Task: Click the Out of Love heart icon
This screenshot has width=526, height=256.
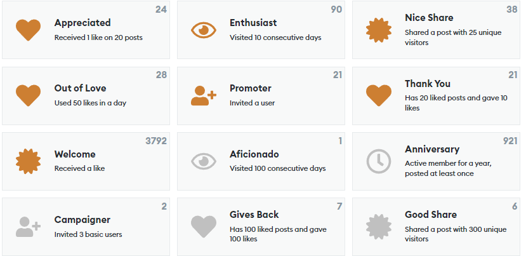Action: click(28, 95)
